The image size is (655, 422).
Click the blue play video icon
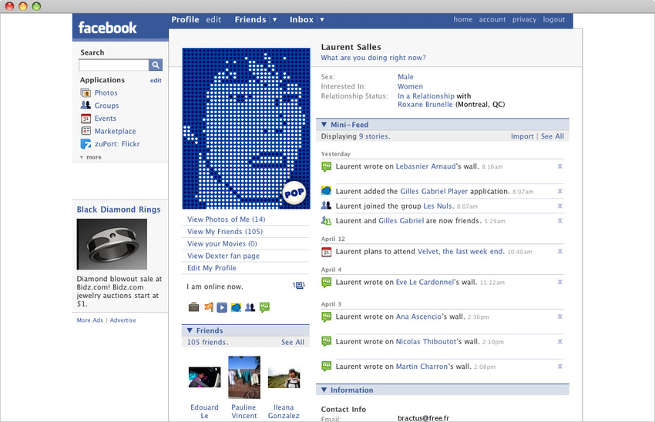222,307
